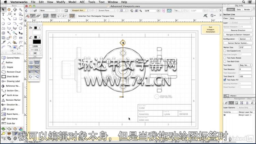Open the Modify menu
256x144 pixels.
pyautogui.click(x=61, y=2)
